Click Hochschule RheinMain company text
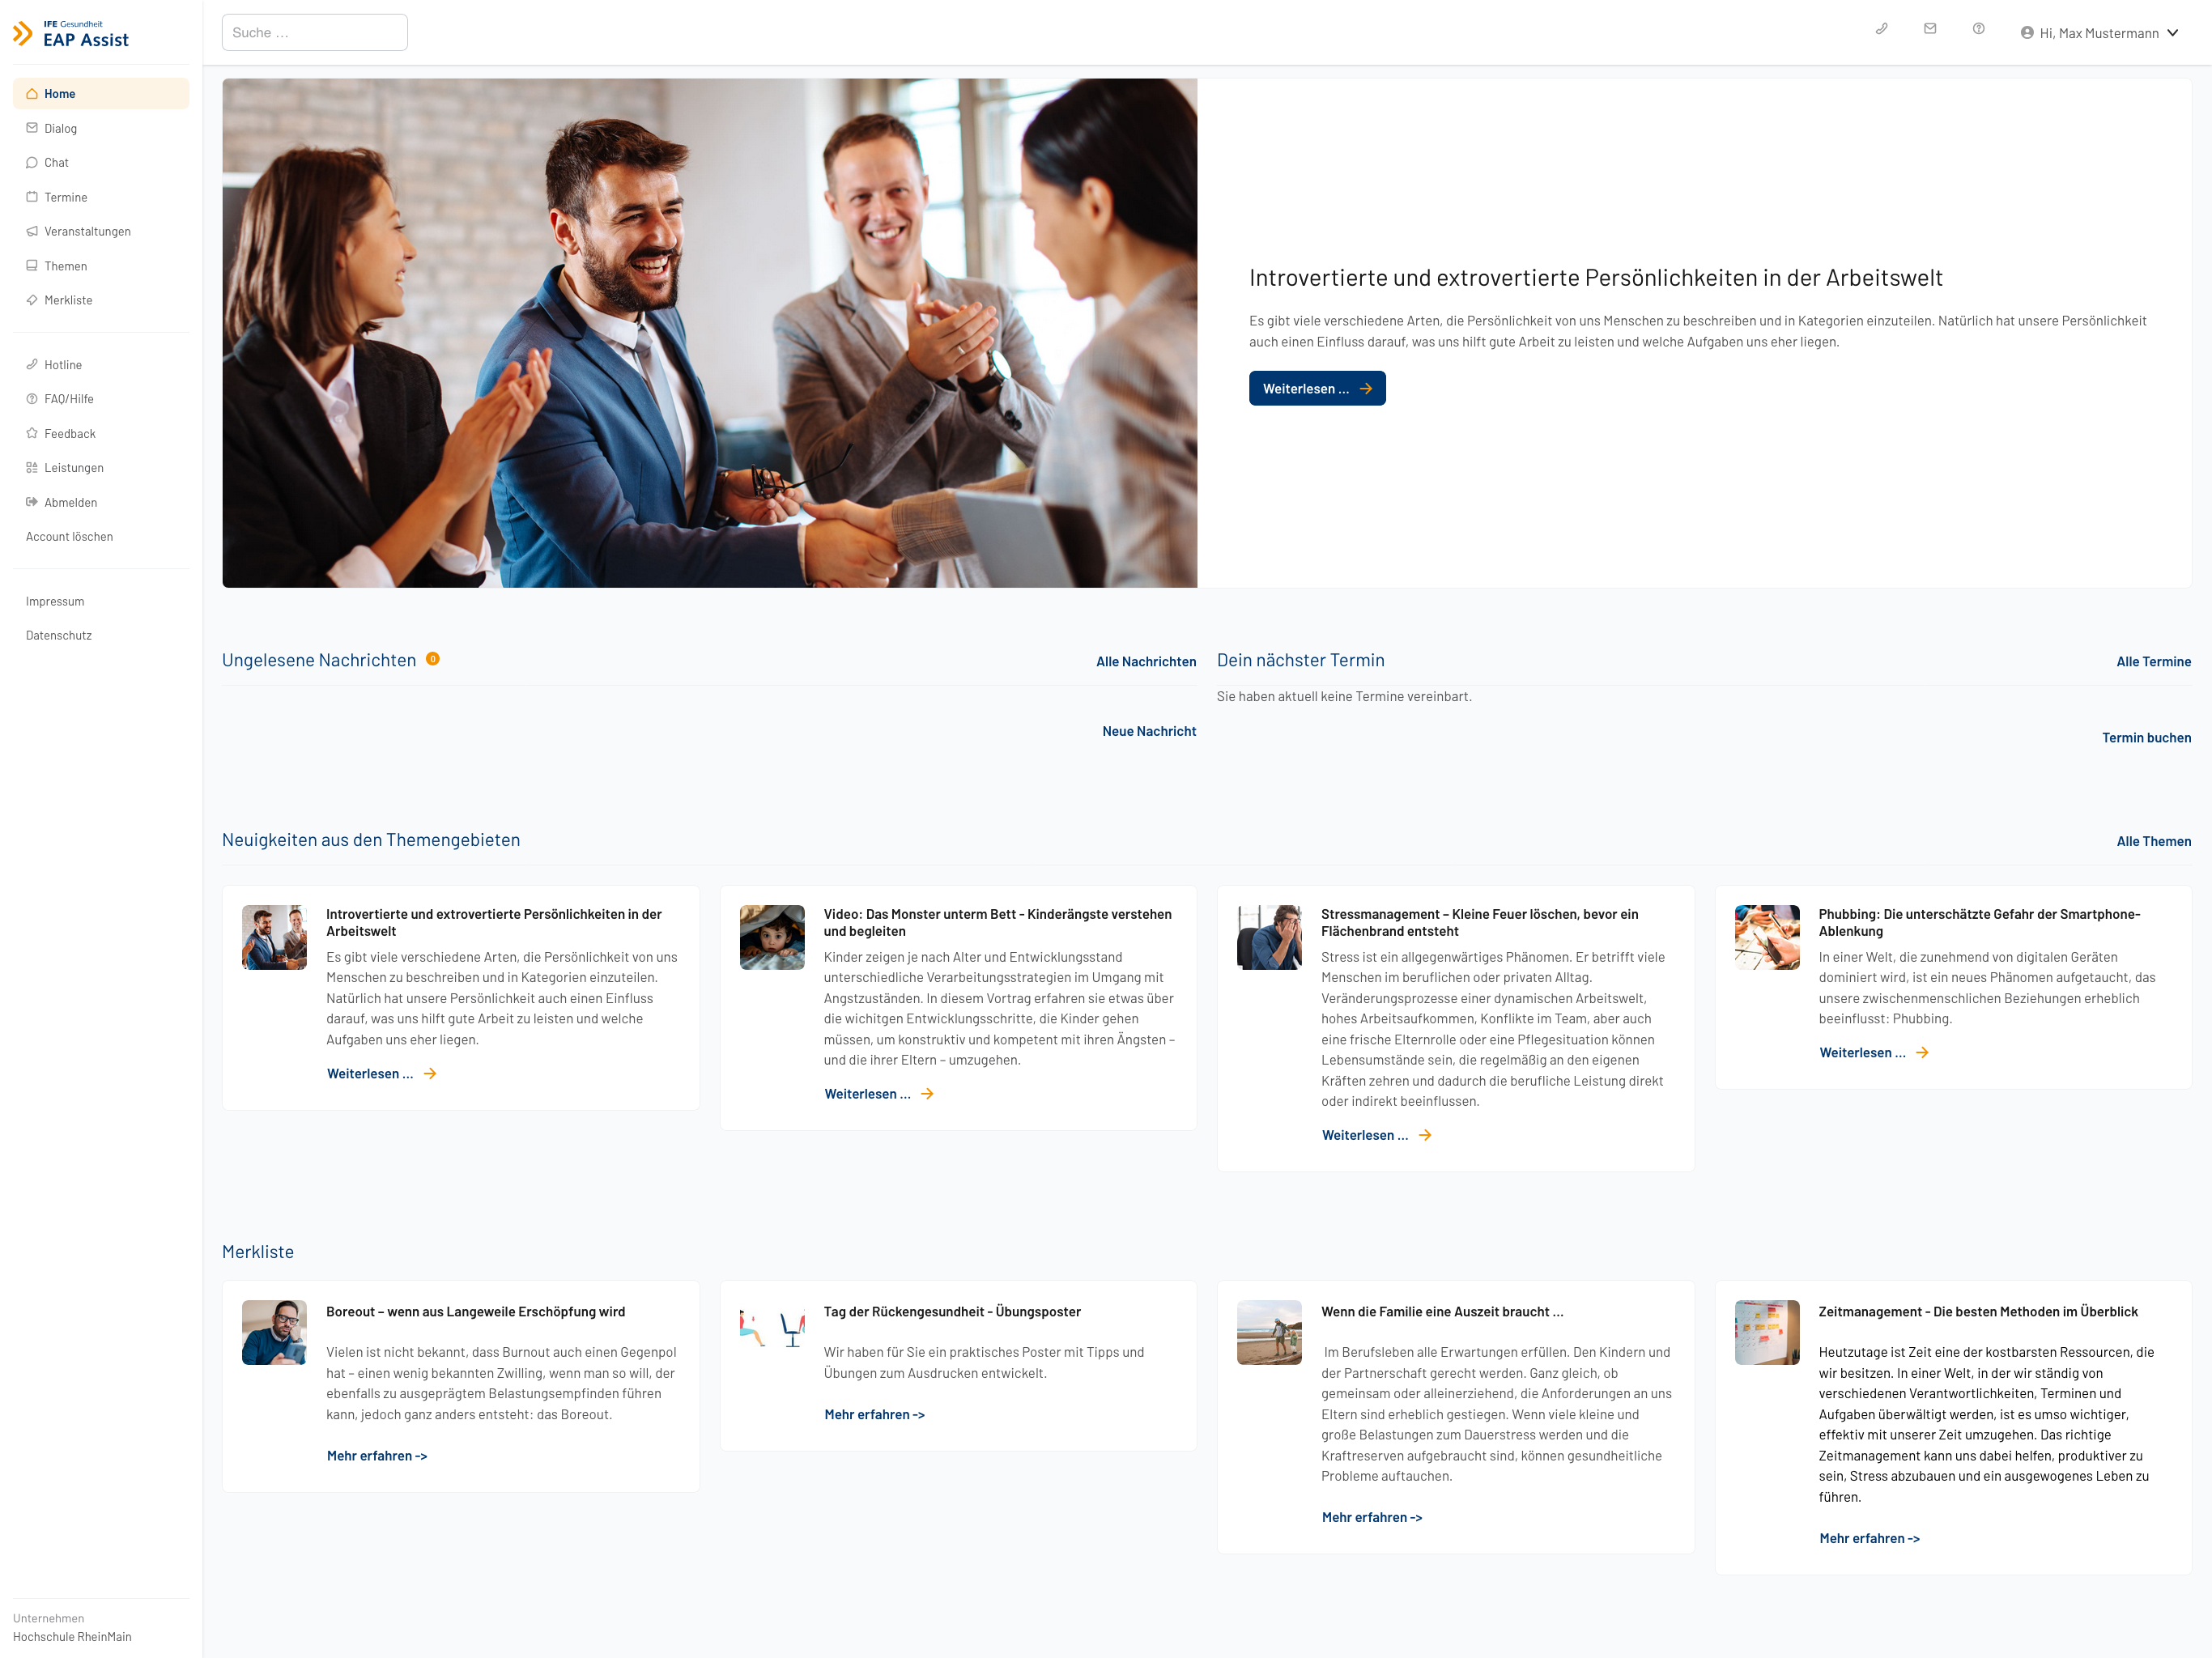The image size is (2212, 1658). coord(72,1637)
